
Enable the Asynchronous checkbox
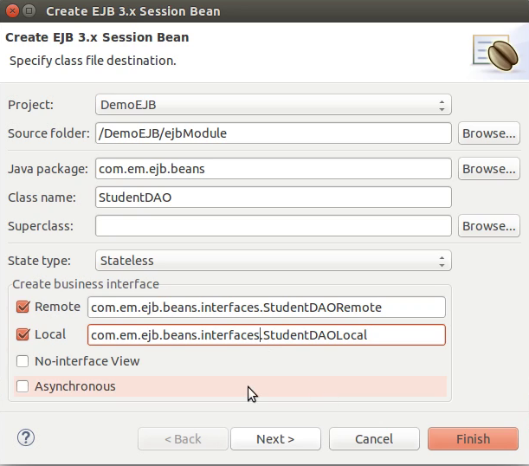pyautogui.click(x=23, y=386)
